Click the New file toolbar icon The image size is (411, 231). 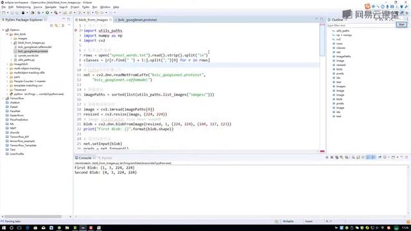(x=4, y=13)
